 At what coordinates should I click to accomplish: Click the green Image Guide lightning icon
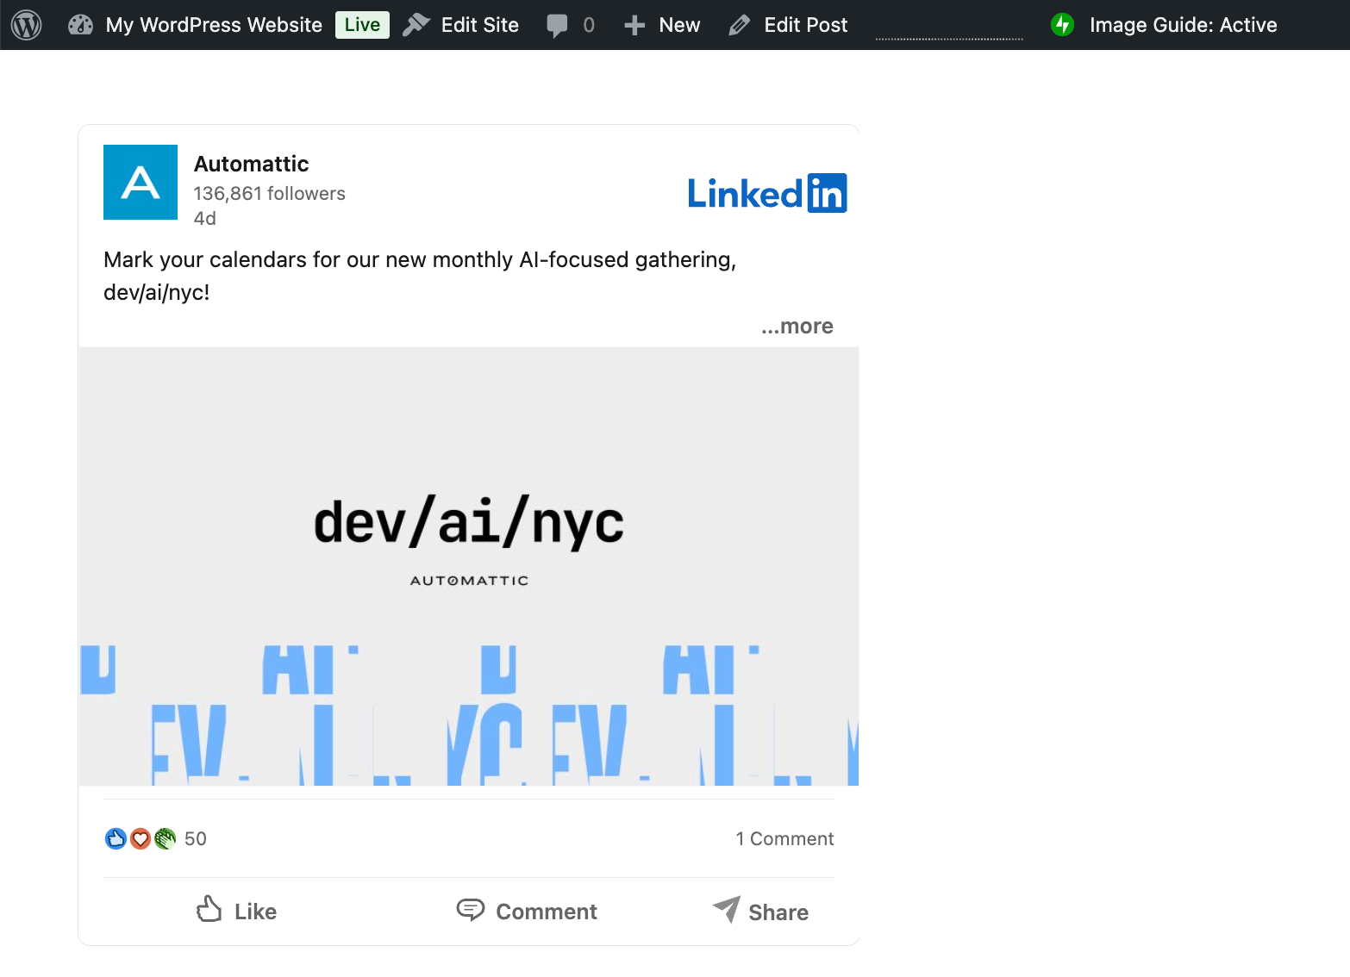pyautogui.click(x=1062, y=24)
